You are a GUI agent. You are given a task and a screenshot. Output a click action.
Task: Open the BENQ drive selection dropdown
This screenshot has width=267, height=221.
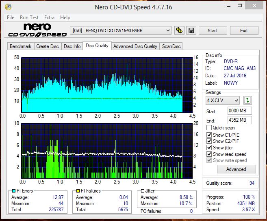pyautogui.click(x=121, y=31)
